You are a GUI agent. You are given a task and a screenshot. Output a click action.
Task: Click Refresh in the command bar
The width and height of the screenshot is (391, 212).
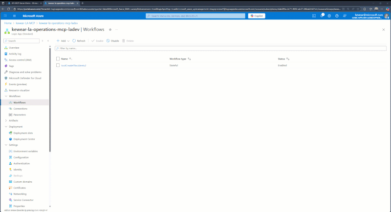point(79,41)
